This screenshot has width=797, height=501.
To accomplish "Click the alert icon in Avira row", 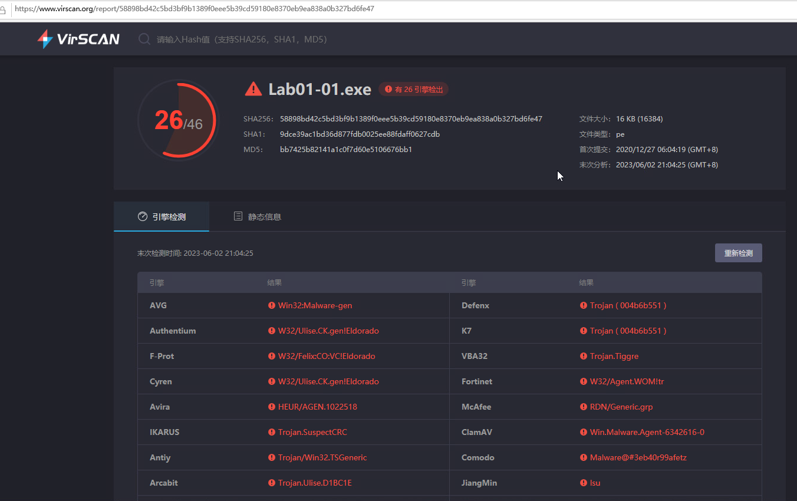I will pos(272,407).
